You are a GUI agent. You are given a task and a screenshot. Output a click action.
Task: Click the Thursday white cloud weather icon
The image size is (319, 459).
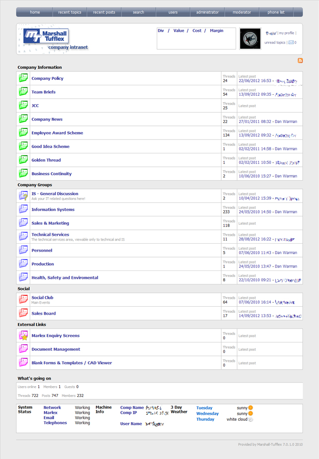[251, 419]
